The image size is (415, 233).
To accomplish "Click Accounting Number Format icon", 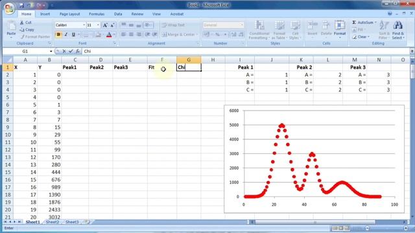I will [207, 34].
